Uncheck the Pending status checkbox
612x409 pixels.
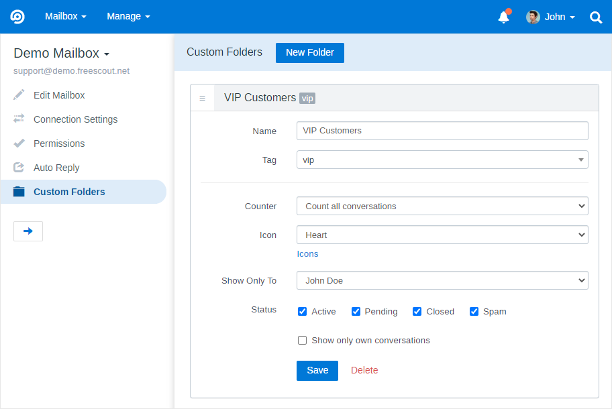tap(356, 311)
